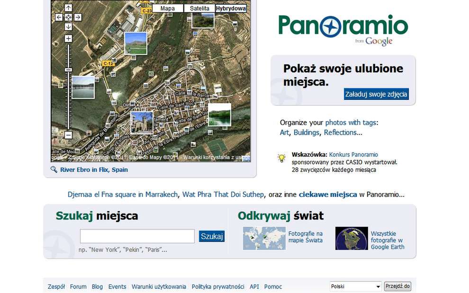Open Wat Phra That Doi Suthep link
The width and height of the screenshot is (469, 293).
(223, 195)
